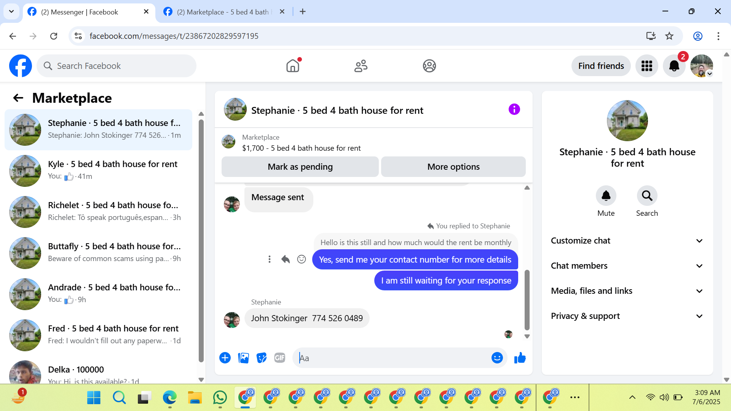Switch to the Marketplace browser tab

tap(223, 12)
